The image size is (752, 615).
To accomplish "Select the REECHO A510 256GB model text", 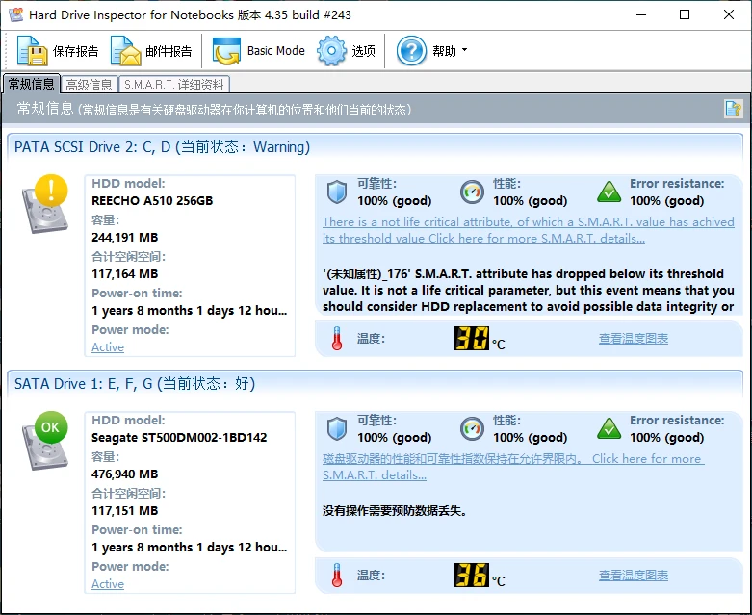I will [152, 200].
